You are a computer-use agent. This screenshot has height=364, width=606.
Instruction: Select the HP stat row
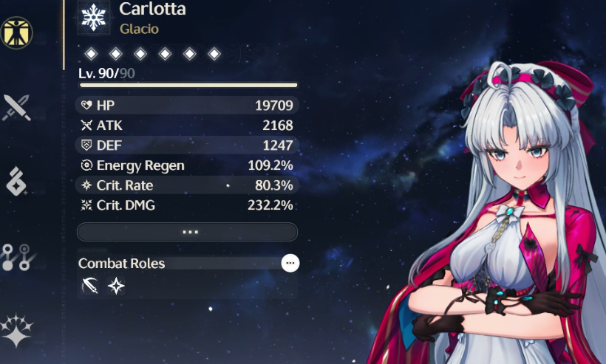point(187,106)
